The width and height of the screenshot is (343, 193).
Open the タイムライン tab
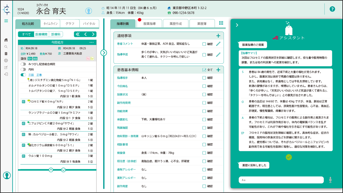tap(50, 24)
